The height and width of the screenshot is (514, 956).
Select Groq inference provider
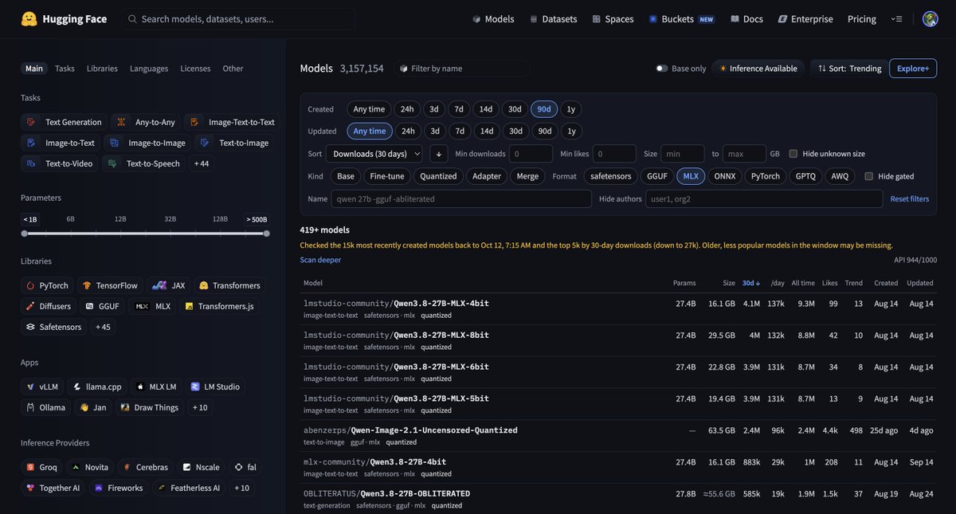(x=41, y=467)
